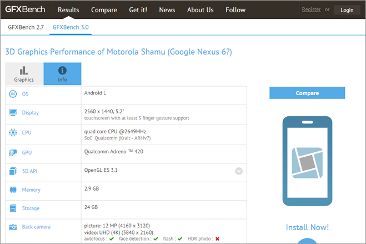
Task: Open the Compare menu item
Action: pyautogui.click(x=104, y=10)
